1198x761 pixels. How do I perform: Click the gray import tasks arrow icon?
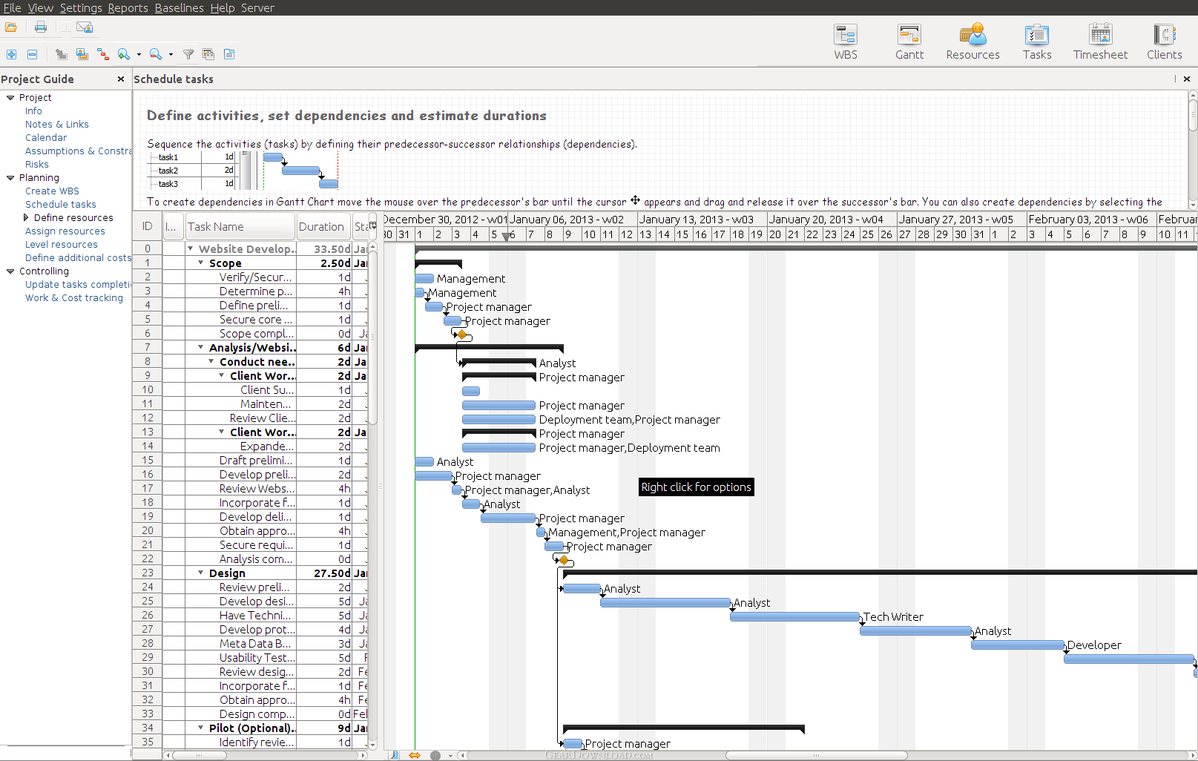(x=62, y=54)
